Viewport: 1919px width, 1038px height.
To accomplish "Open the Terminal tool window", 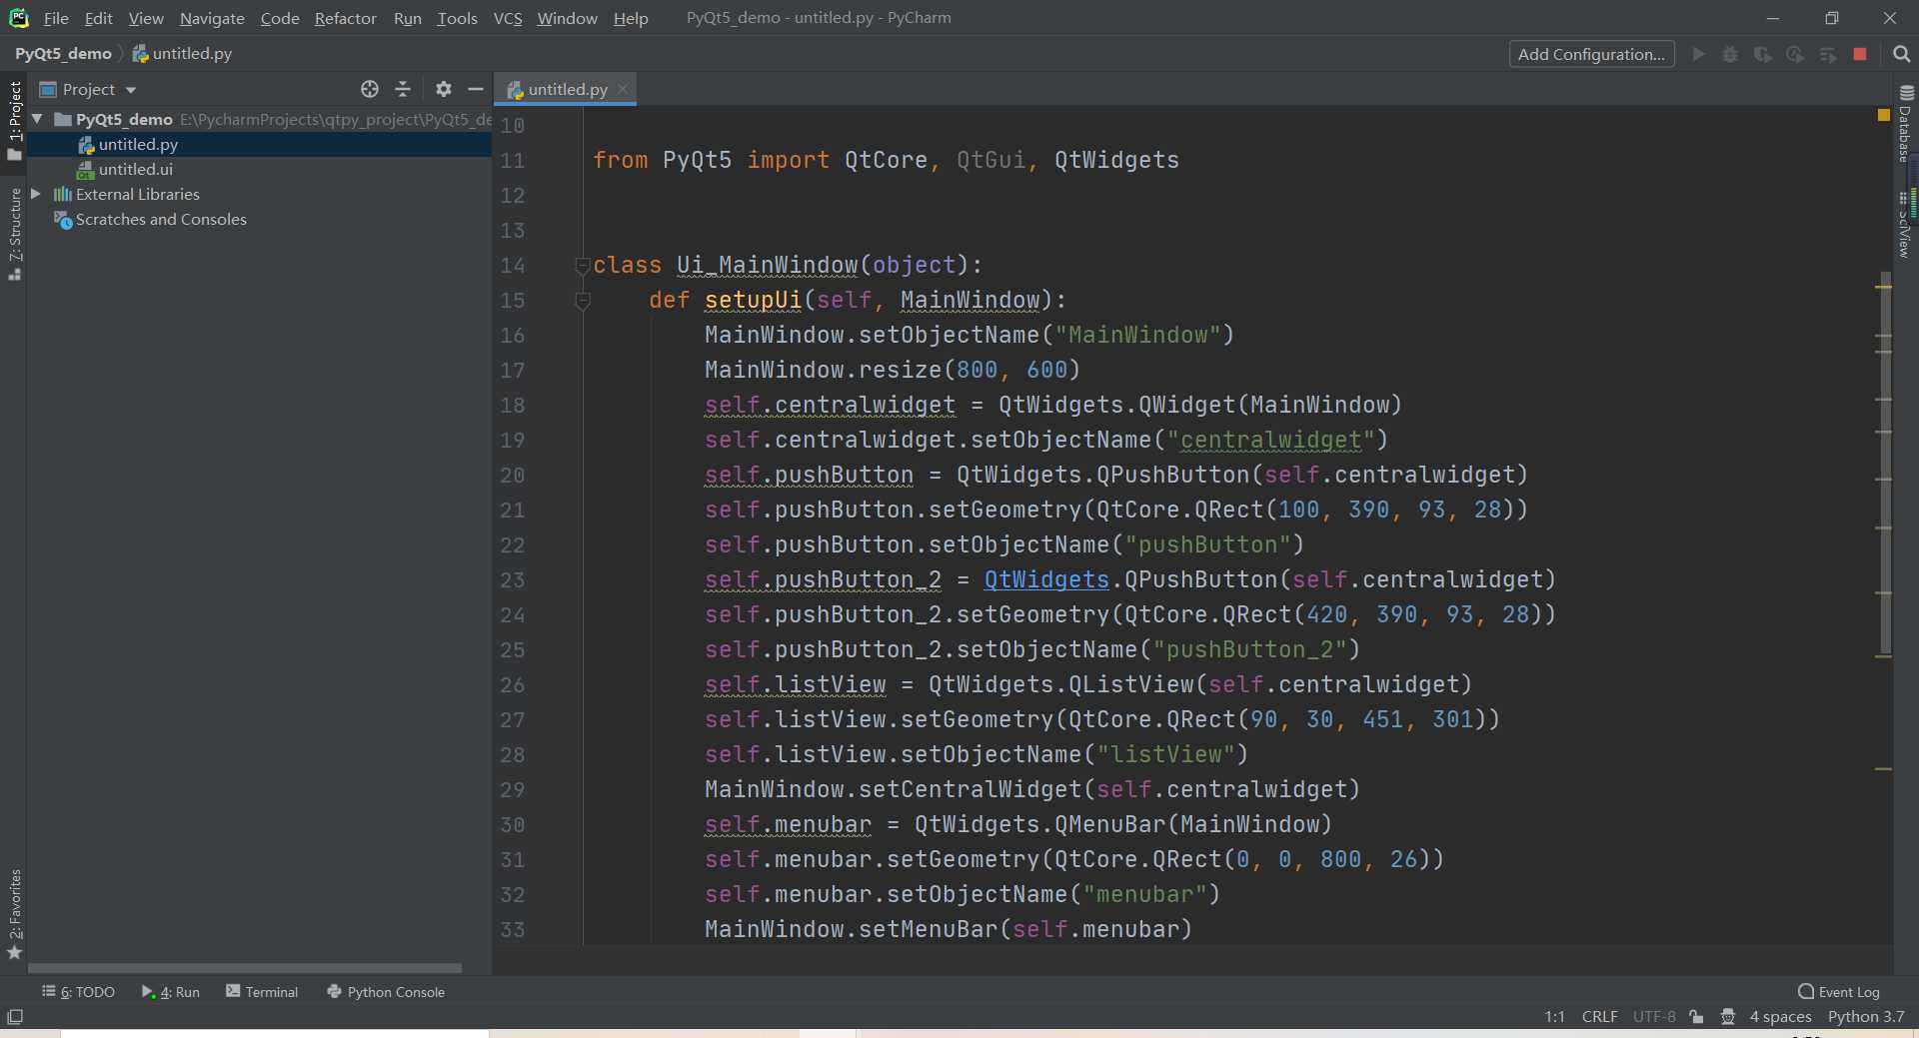I will [262, 992].
